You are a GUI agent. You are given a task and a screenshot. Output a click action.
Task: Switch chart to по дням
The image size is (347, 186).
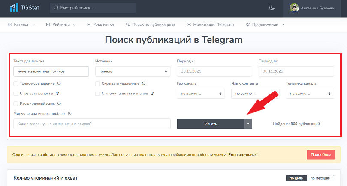pos(296,178)
